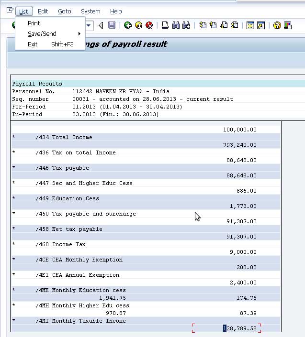Click the Save floppy disk icon
The width and height of the screenshot is (305, 337).
[112, 25]
